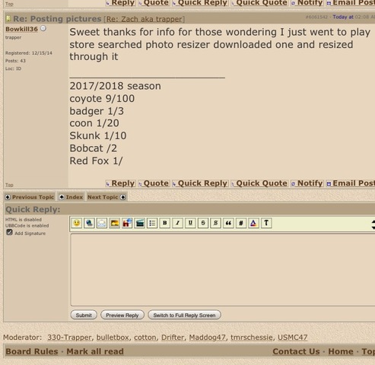Viewport: 375px width, 365px height.
Task: Toggle the Add Signature checkbox
Action: tap(9, 233)
